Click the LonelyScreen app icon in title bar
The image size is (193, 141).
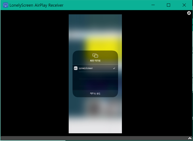[x=6, y=5]
